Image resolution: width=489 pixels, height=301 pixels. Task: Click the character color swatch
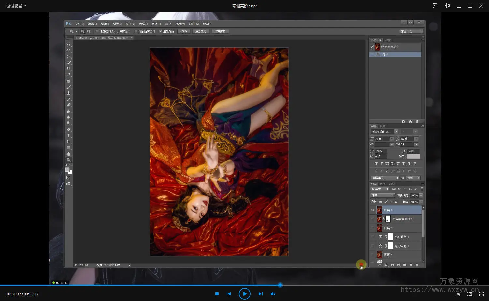pos(413,157)
